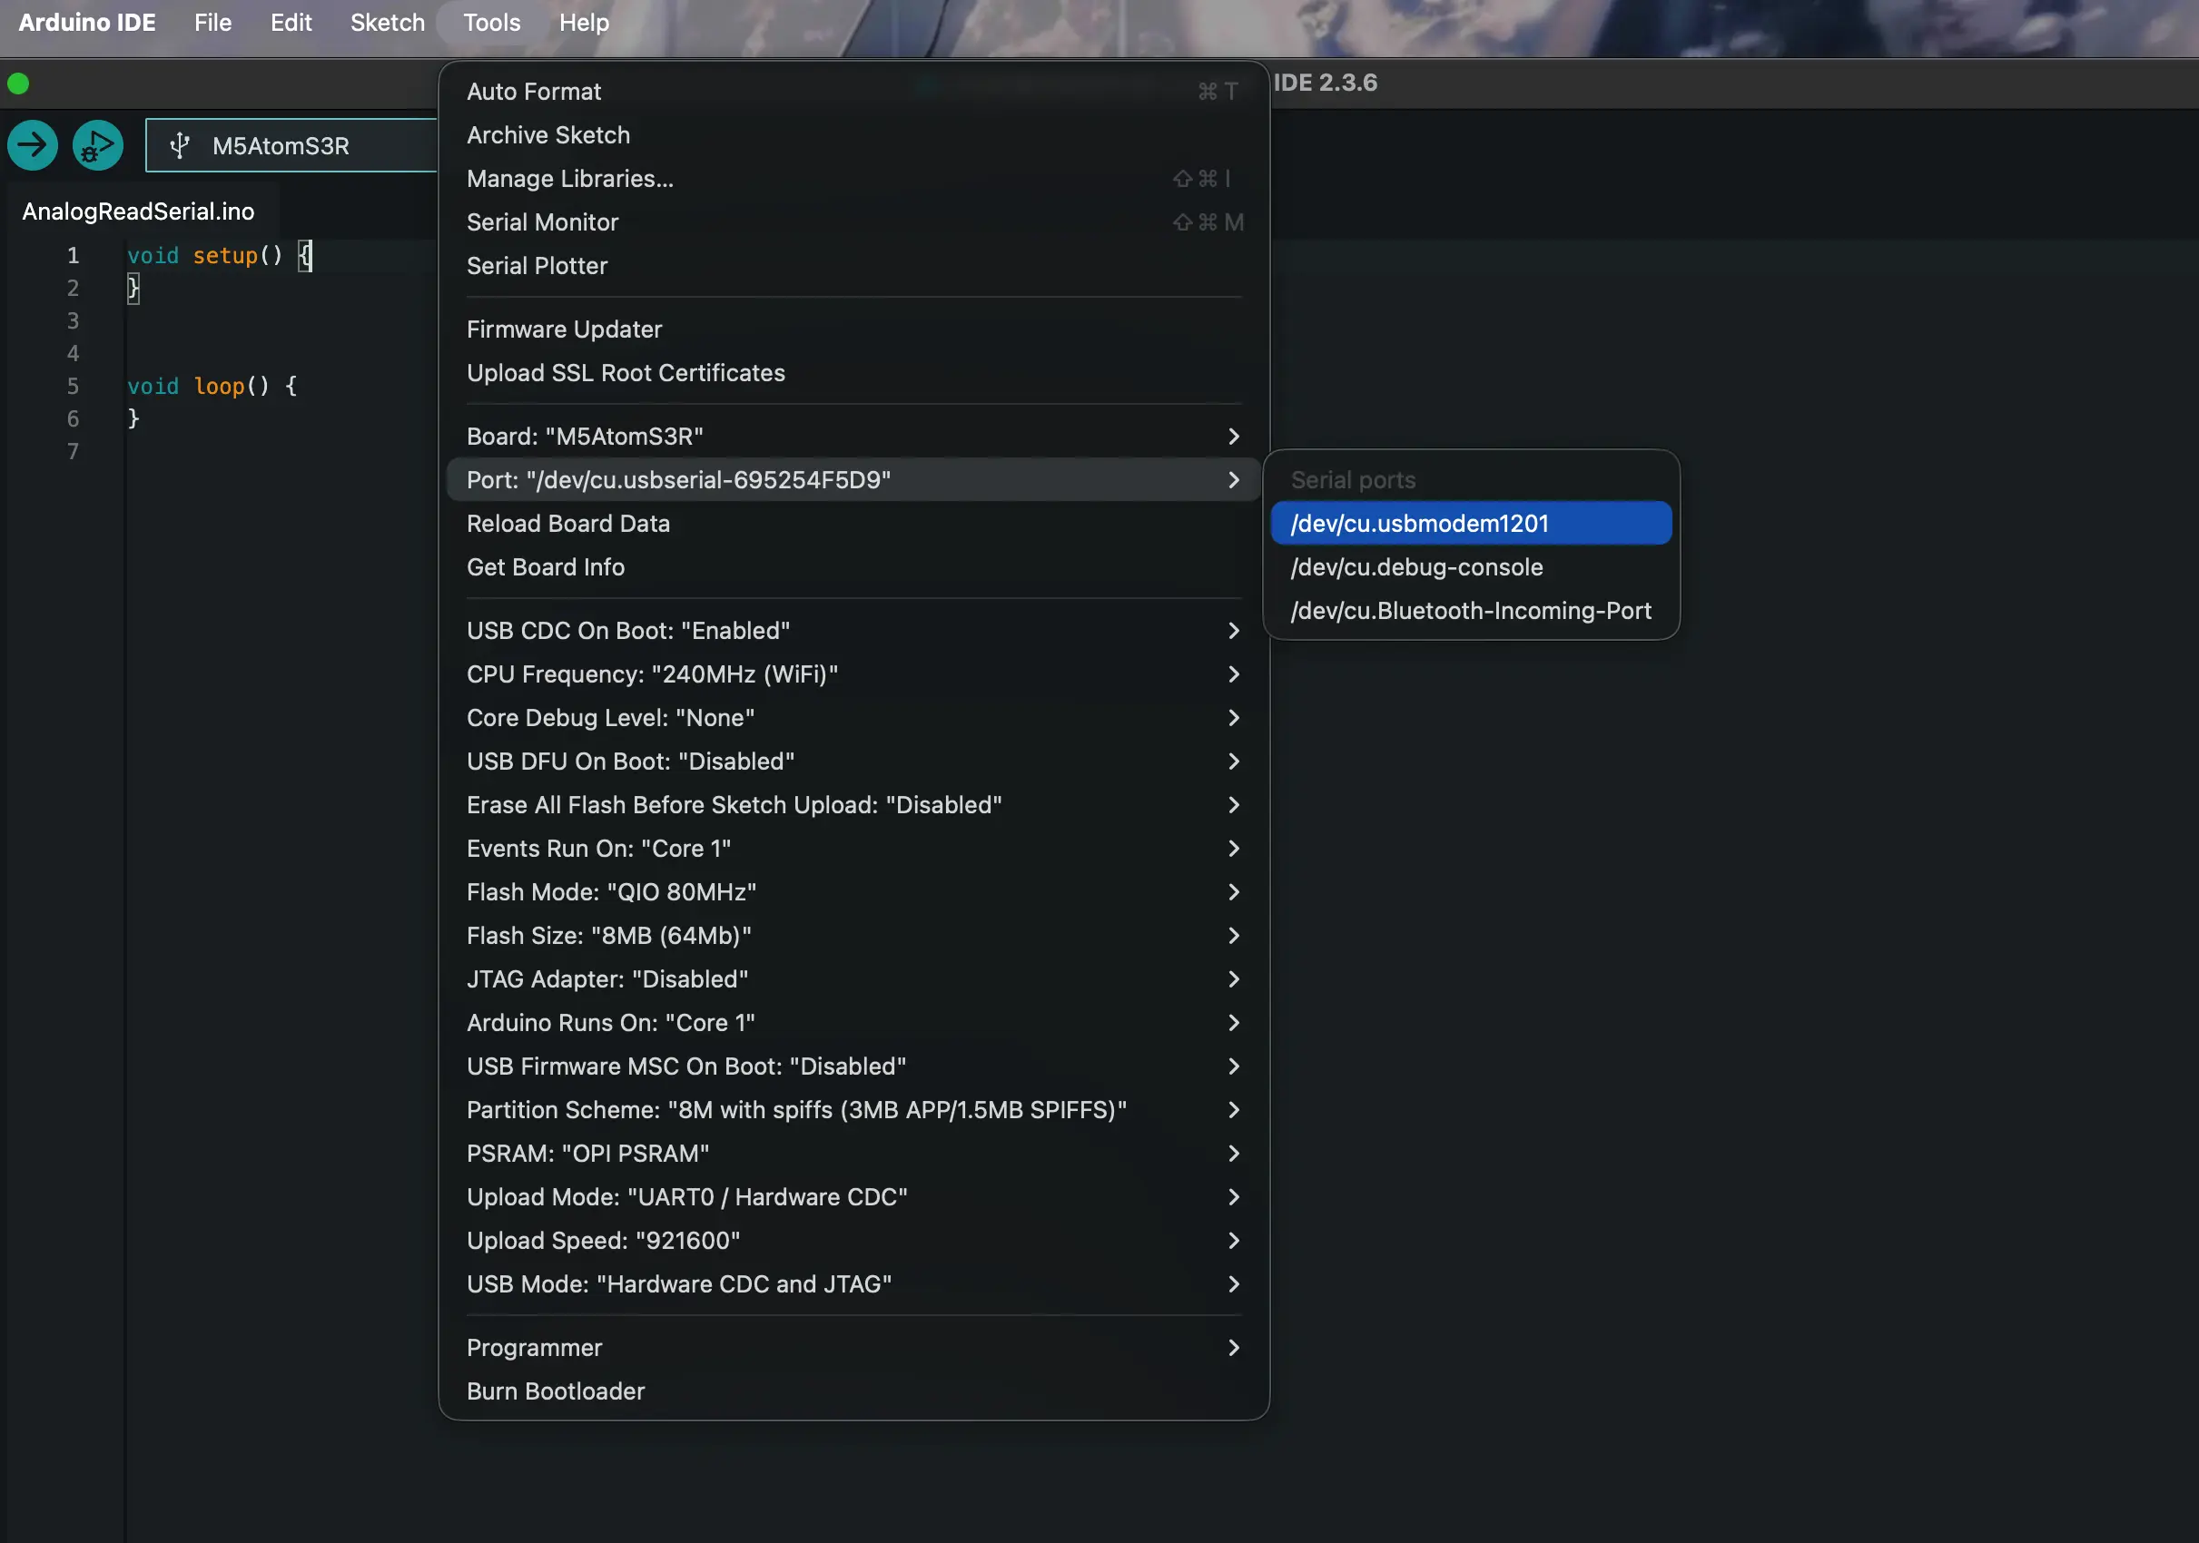Select Burn Bootloader entry
Screen dimensions: 2199x1543
coord(555,1391)
